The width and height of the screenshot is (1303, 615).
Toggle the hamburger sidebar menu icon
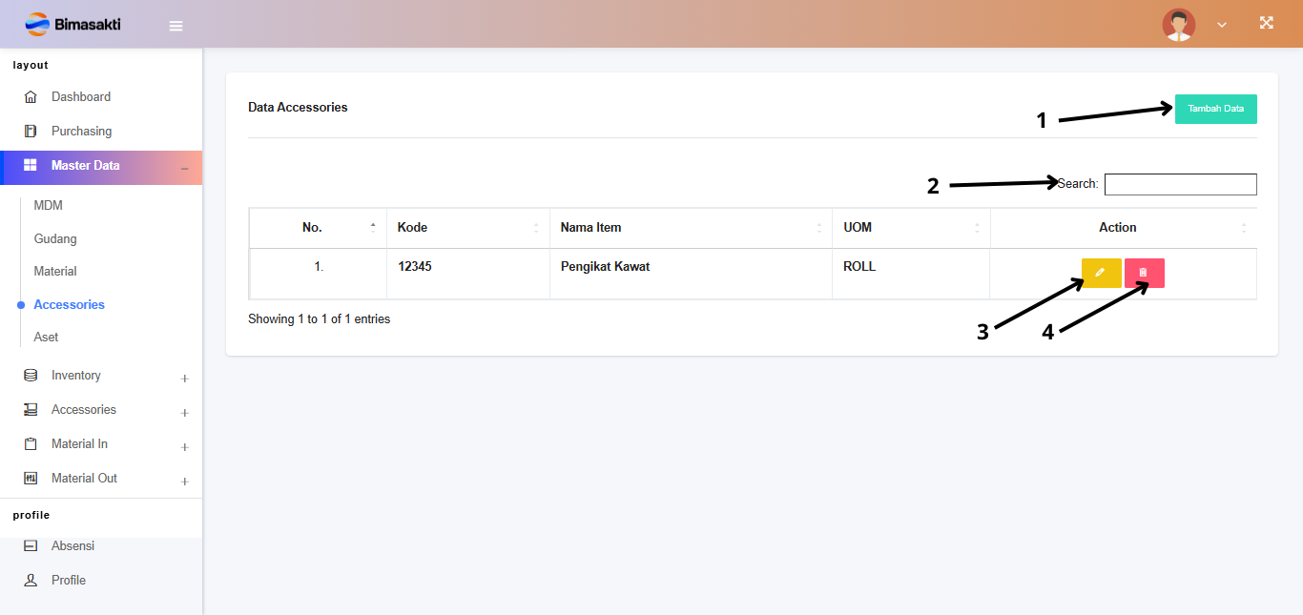(x=176, y=26)
